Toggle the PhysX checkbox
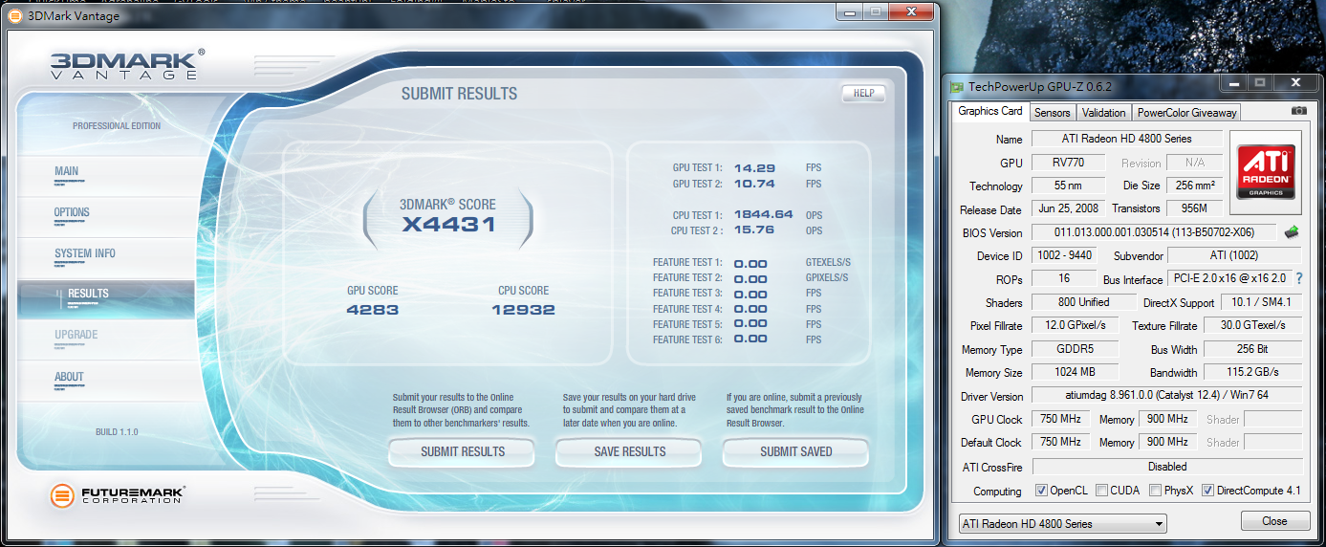1326x547 pixels. [1156, 491]
